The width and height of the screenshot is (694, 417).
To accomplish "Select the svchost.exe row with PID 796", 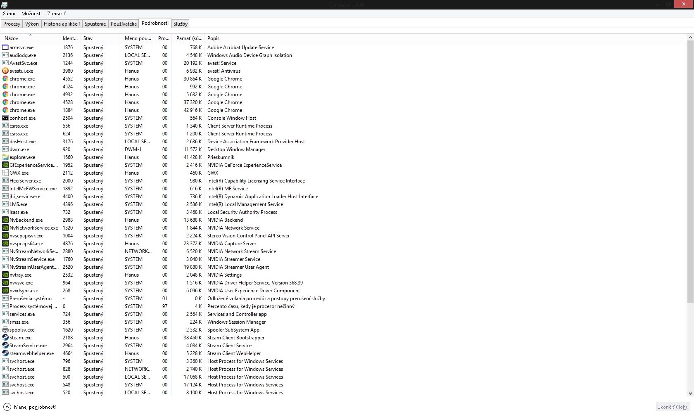I will coord(343,361).
